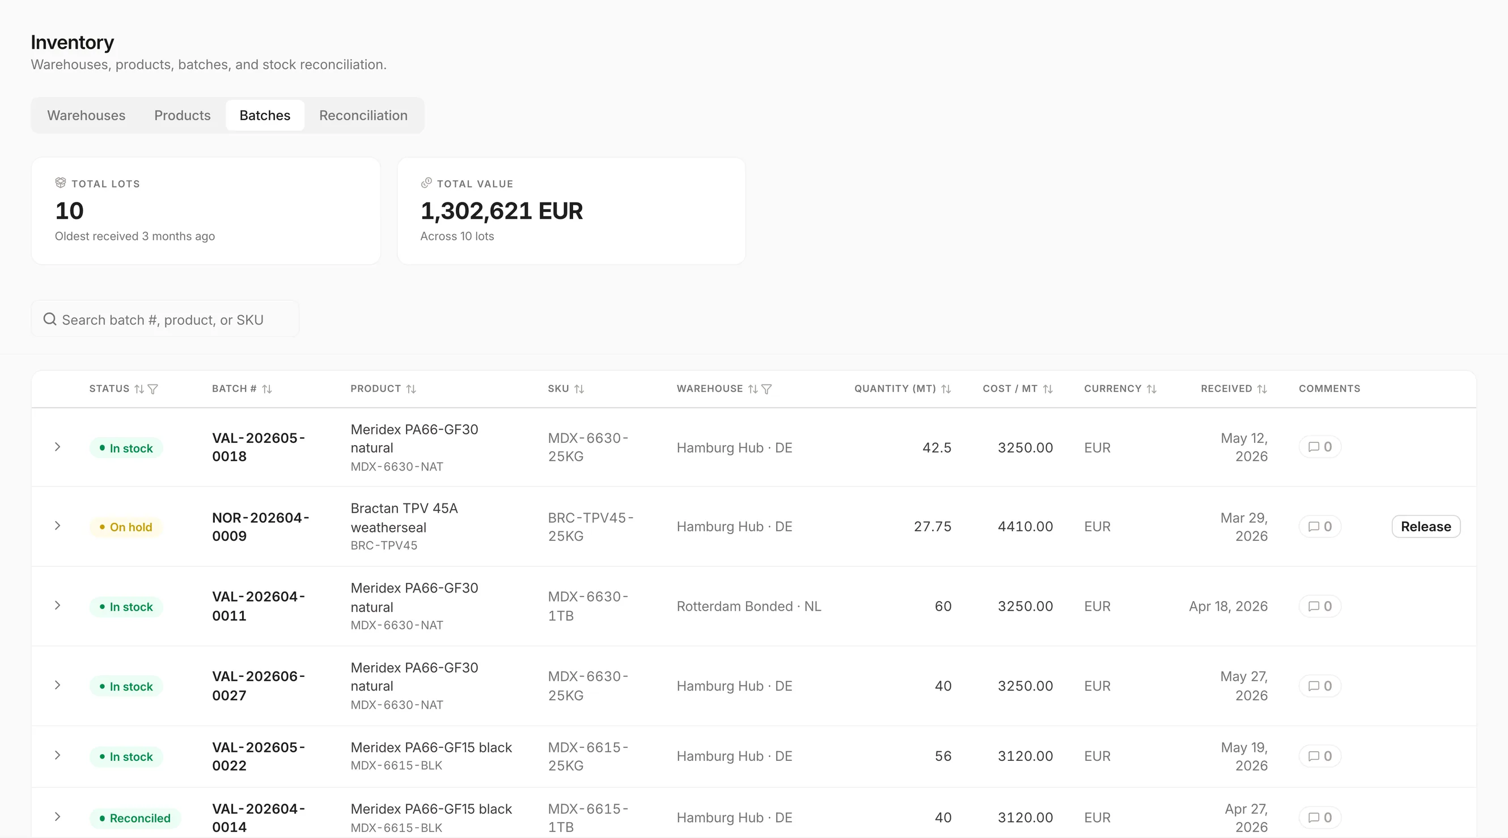The width and height of the screenshot is (1508, 838).
Task: Click the Apr 18, 2026 received date
Action: (x=1228, y=606)
